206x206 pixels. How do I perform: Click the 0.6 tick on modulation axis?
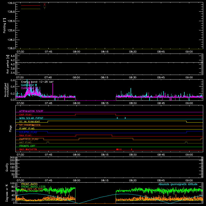click(x=13, y=80)
